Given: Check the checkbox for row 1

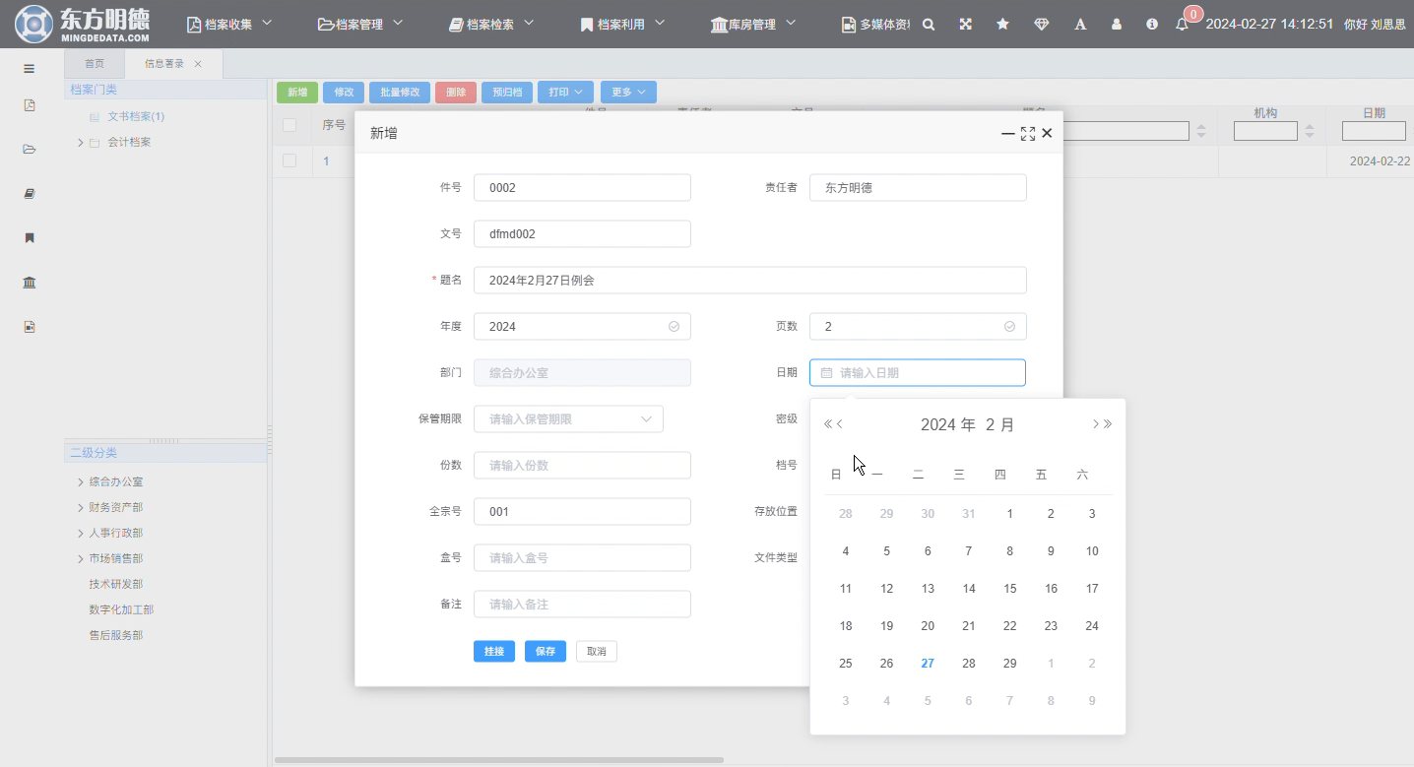Looking at the screenshot, I should (289, 160).
